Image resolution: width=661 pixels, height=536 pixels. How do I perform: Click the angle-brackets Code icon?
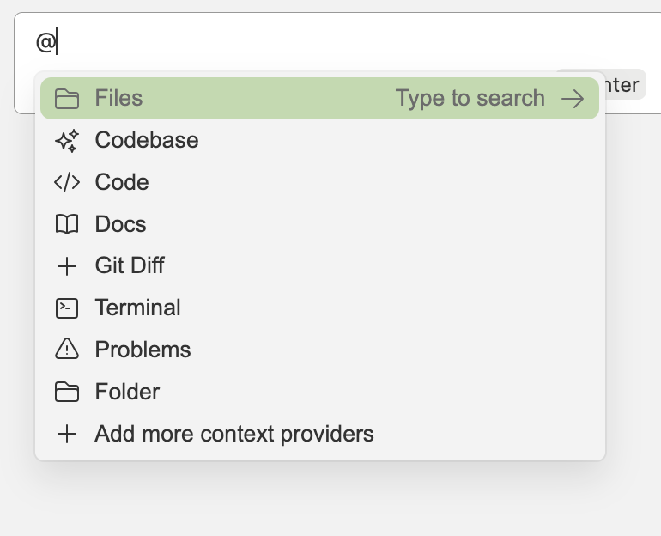[66, 182]
